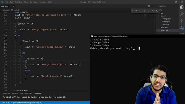Click the console window icon in its title bar
Screen dimensions: 185x104
[x=92, y=36]
